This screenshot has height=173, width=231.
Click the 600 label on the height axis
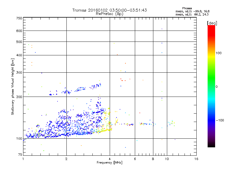pos(19,31)
